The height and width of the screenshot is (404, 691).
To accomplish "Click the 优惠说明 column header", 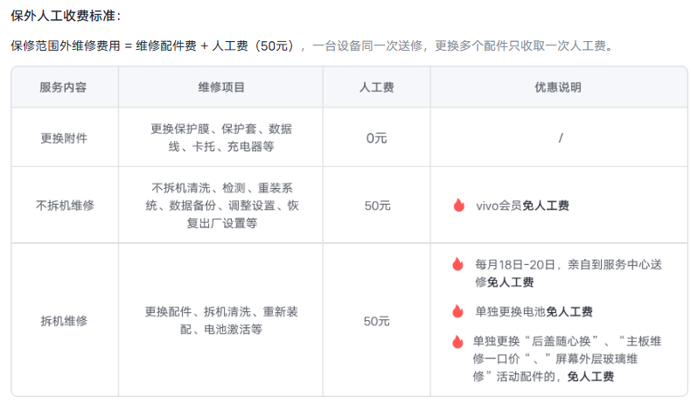I will tap(558, 87).
